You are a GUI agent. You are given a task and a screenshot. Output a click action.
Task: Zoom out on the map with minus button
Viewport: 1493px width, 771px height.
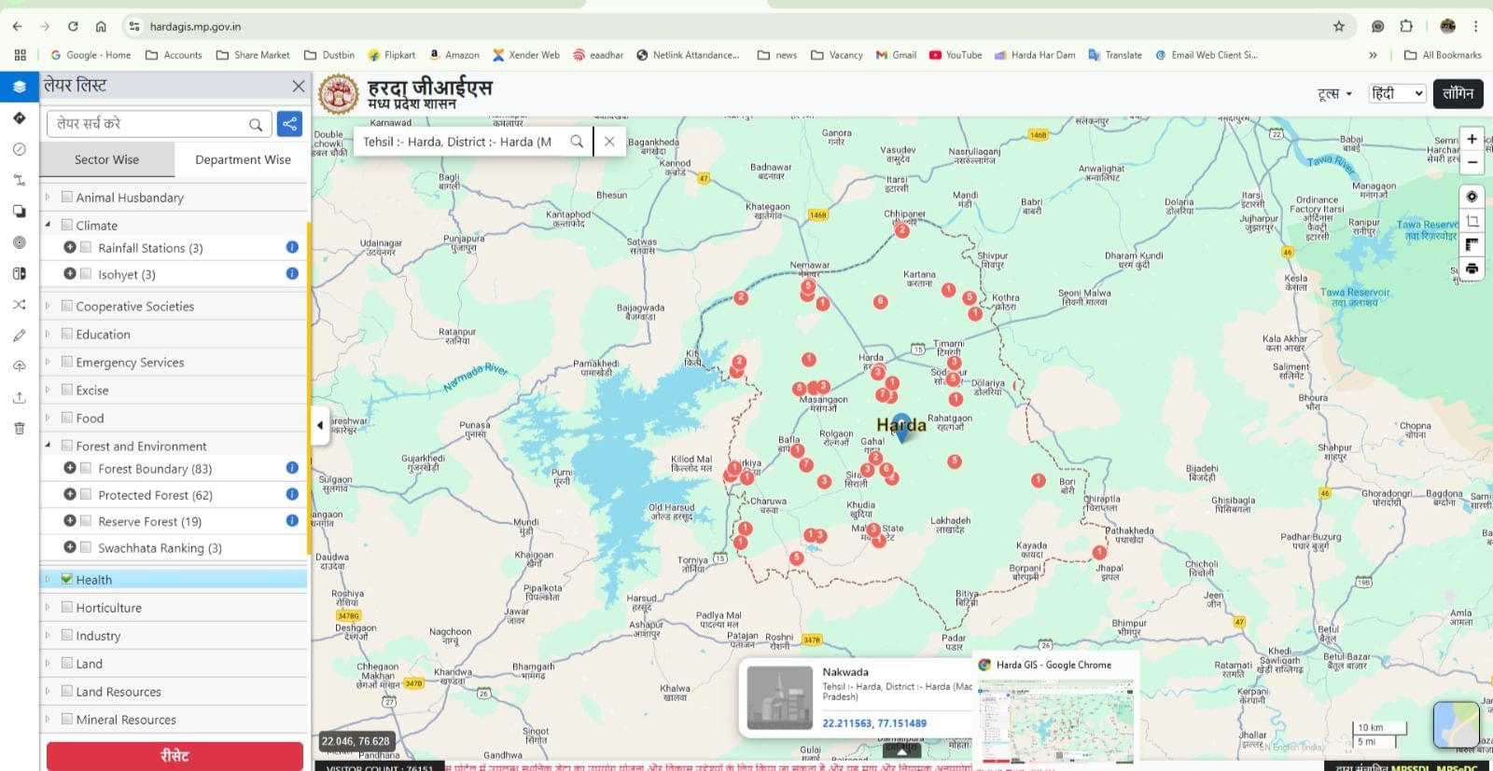[1472, 161]
